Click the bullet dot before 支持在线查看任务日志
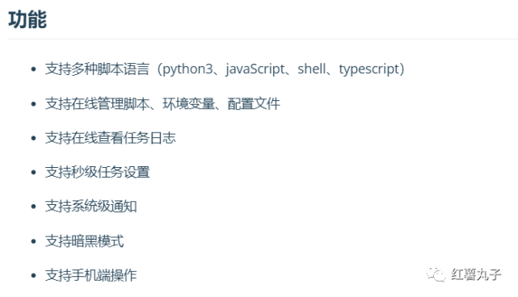Screen dimensions: 518x297 pyautogui.click(x=33, y=138)
